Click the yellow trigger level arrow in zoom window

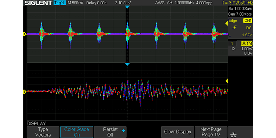(x=226, y=81)
